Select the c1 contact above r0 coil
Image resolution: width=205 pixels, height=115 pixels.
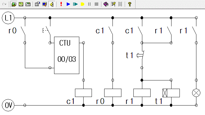click(111, 31)
